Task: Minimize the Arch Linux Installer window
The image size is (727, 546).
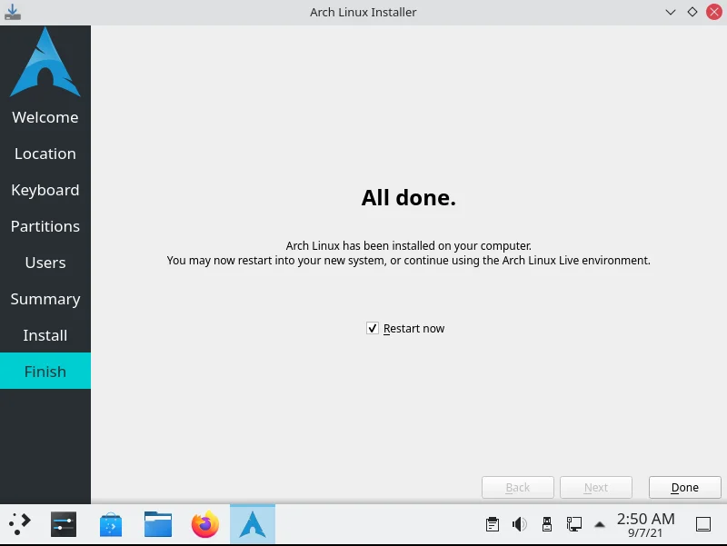Action: tap(671, 12)
